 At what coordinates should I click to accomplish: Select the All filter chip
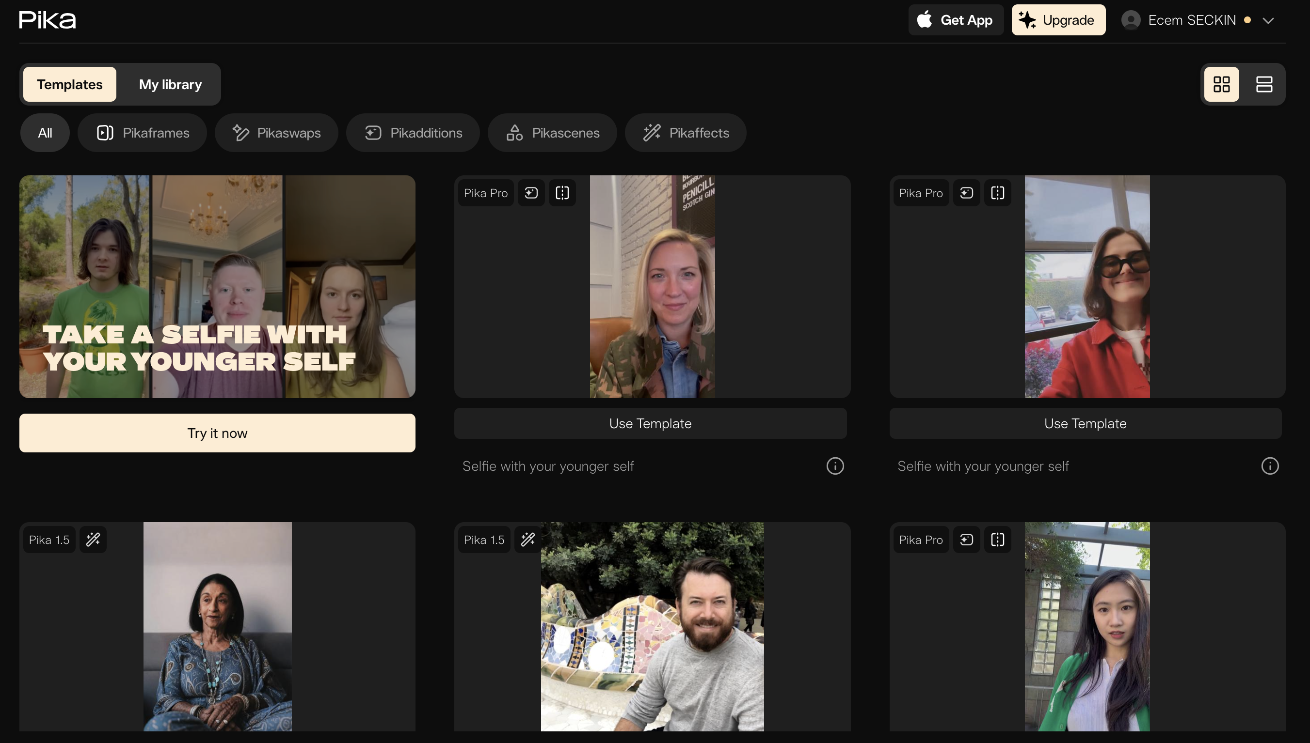[45, 133]
